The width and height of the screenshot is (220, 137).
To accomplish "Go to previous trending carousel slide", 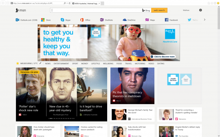I will 18,93.
